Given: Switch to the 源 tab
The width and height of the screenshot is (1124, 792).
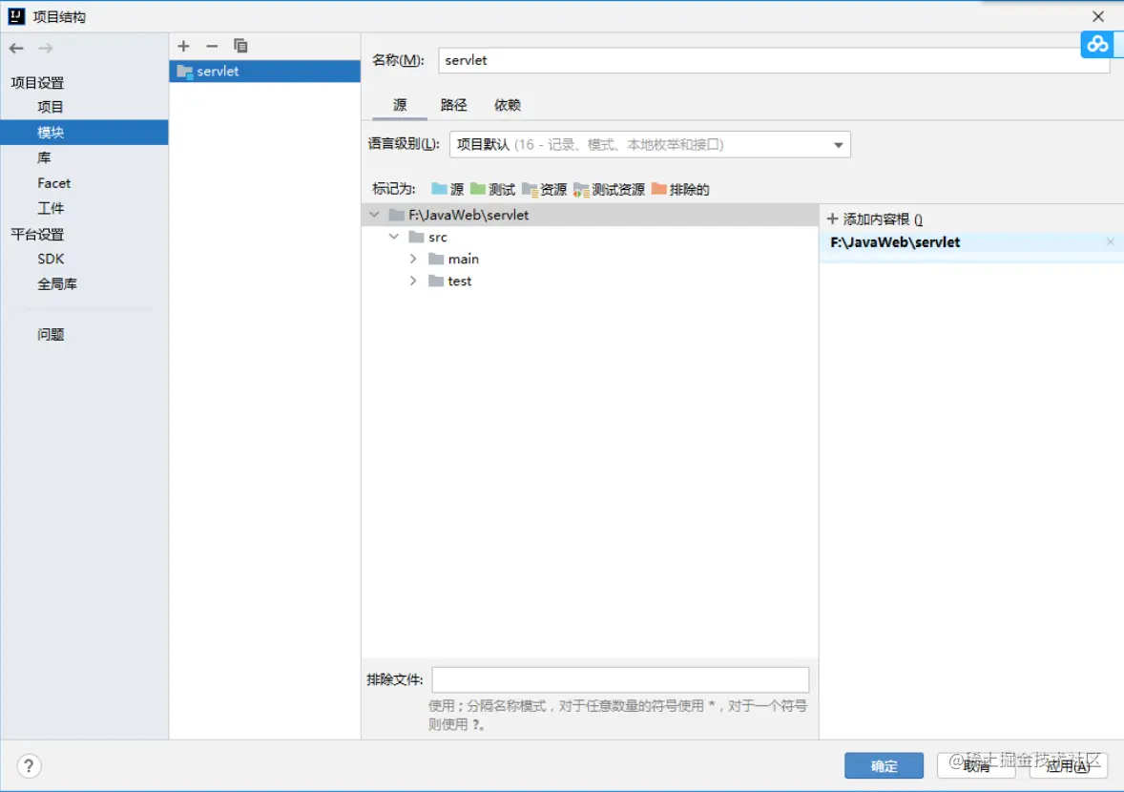Looking at the screenshot, I should [400, 105].
